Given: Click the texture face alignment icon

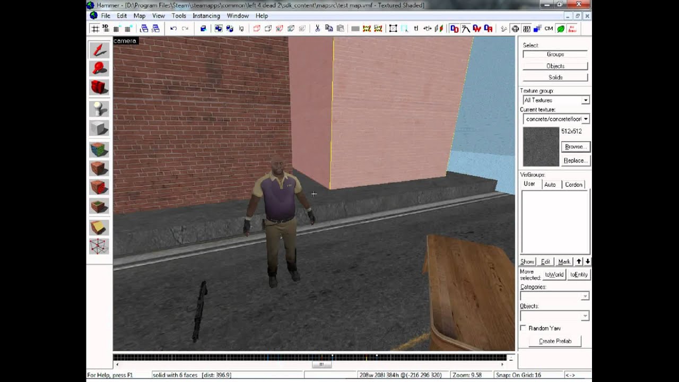Looking at the screenshot, I should [x=439, y=29].
